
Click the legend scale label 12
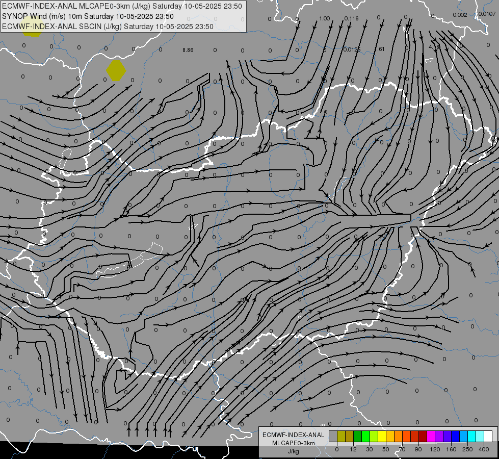[x=353, y=449]
